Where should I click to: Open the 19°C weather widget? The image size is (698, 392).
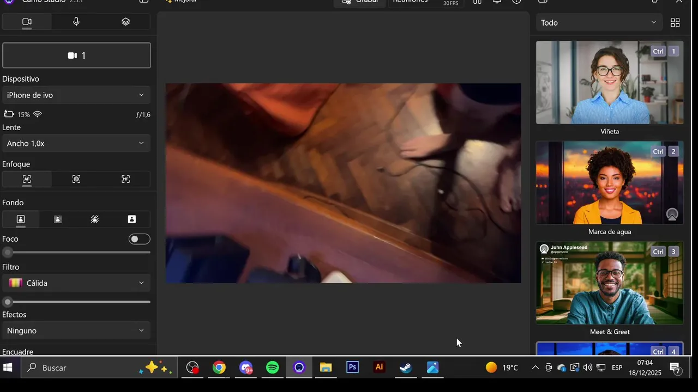(x=502, y=367)
